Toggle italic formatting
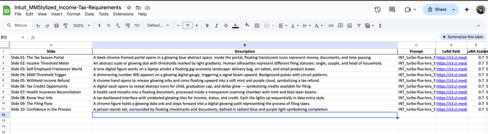The width and height of the screenshot is (488, 134). (216, 26)
